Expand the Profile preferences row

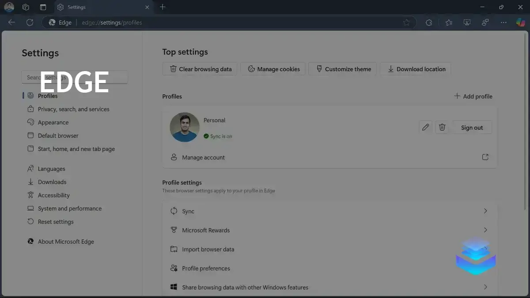click(x=329, y=268)
